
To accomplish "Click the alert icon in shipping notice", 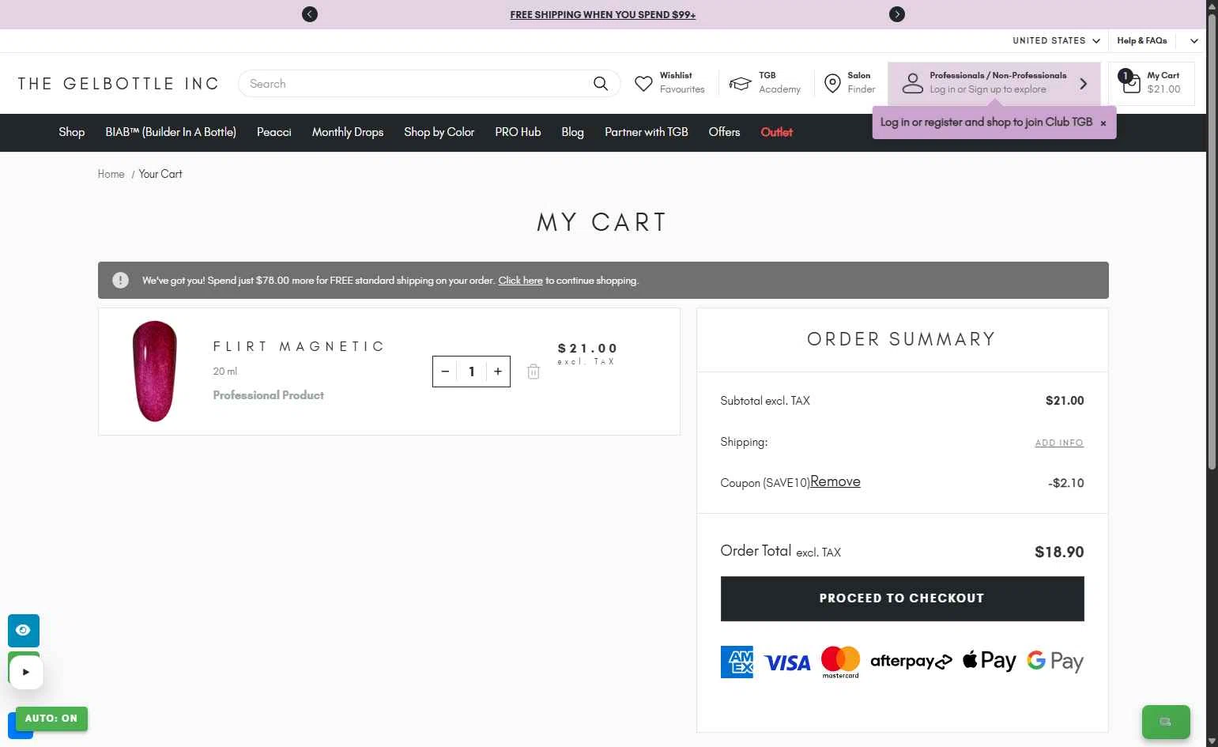I will tap(120, 280).
